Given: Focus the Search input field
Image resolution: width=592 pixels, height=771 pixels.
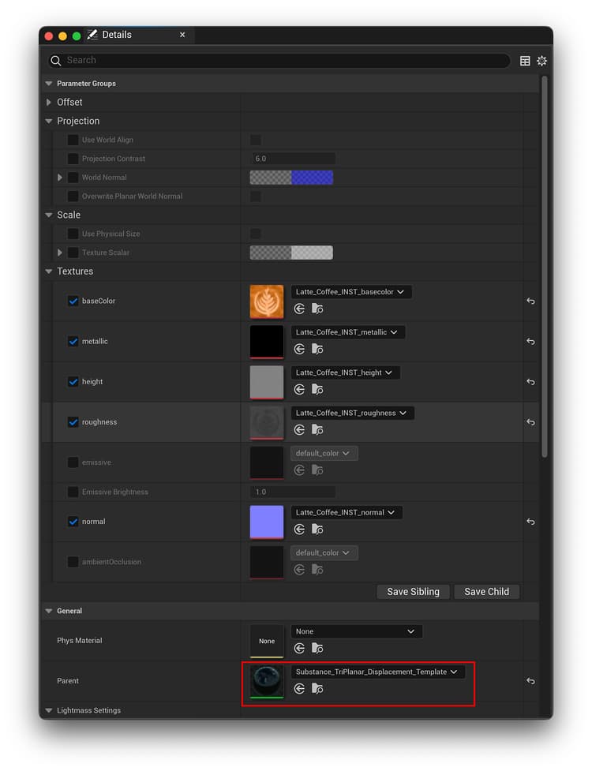Looking at the screenshot, I should point(279,61).
